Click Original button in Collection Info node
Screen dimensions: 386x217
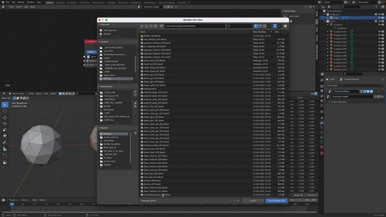[x=92, y=52]
